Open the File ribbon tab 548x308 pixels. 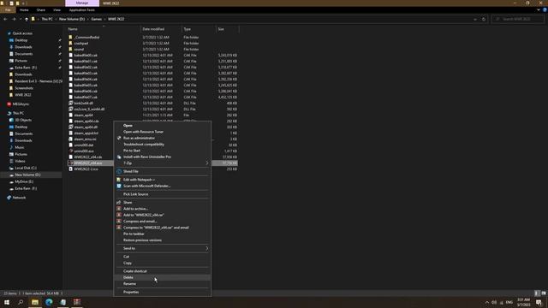[x=8, y=10]
